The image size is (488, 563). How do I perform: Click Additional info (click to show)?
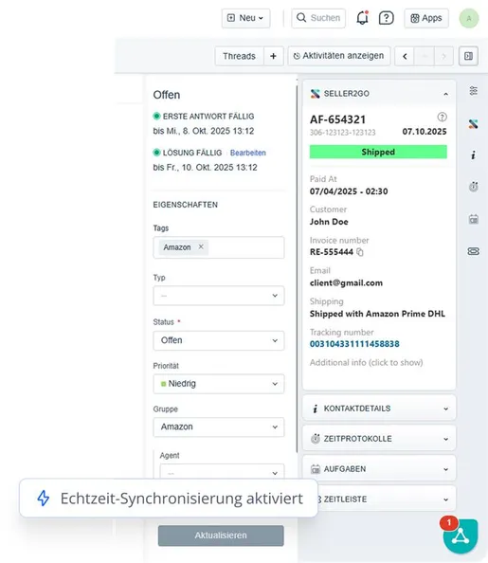tap(367, 363)
